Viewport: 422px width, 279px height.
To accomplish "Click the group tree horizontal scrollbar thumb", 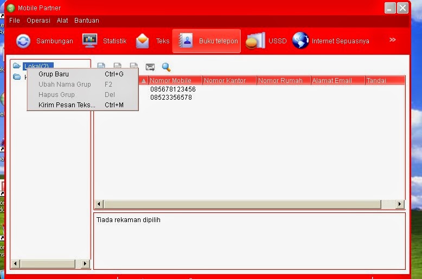I will click(48, 264).
